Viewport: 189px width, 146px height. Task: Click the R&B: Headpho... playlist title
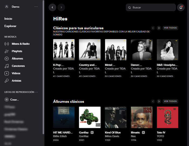click(167, 65)
